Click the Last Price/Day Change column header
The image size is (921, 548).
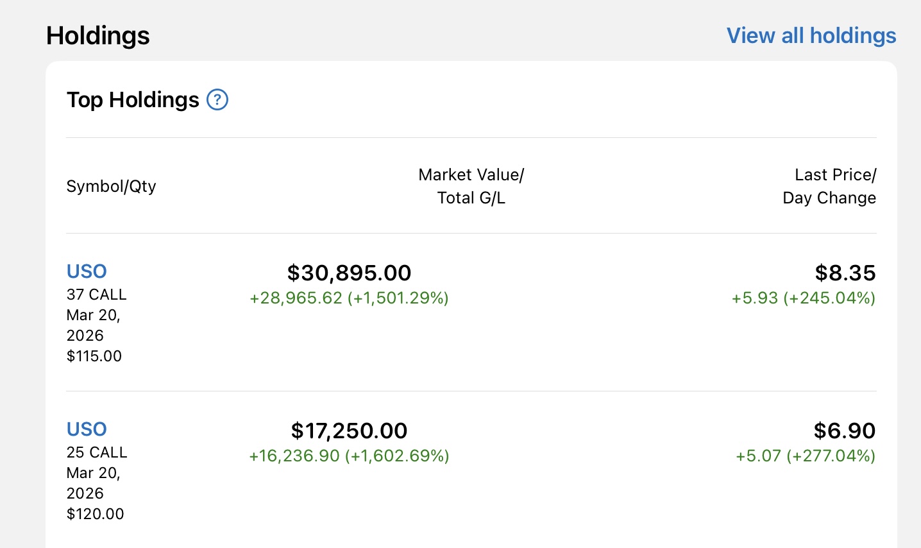click(829, 186)
